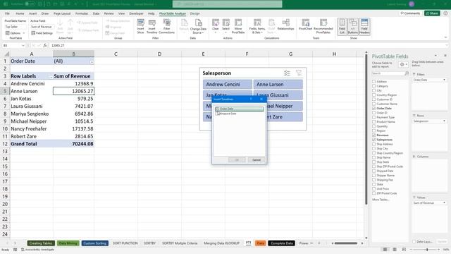451x254 pixels.
Task: Check the Address field checkbox
Action: pyautogui.click(x=374, y=82)
